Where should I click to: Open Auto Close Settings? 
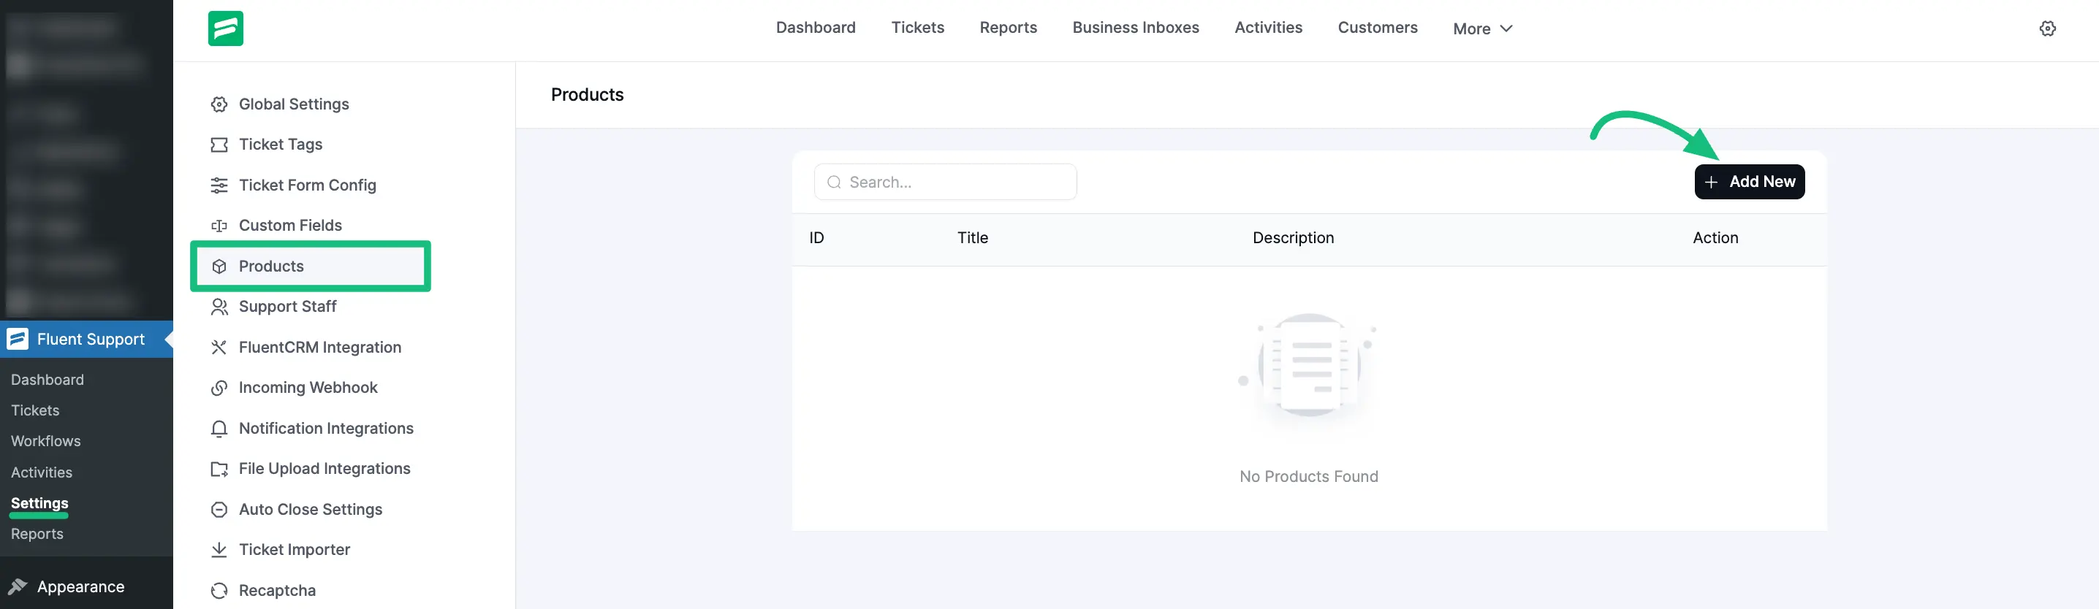(x=311, y=510)
